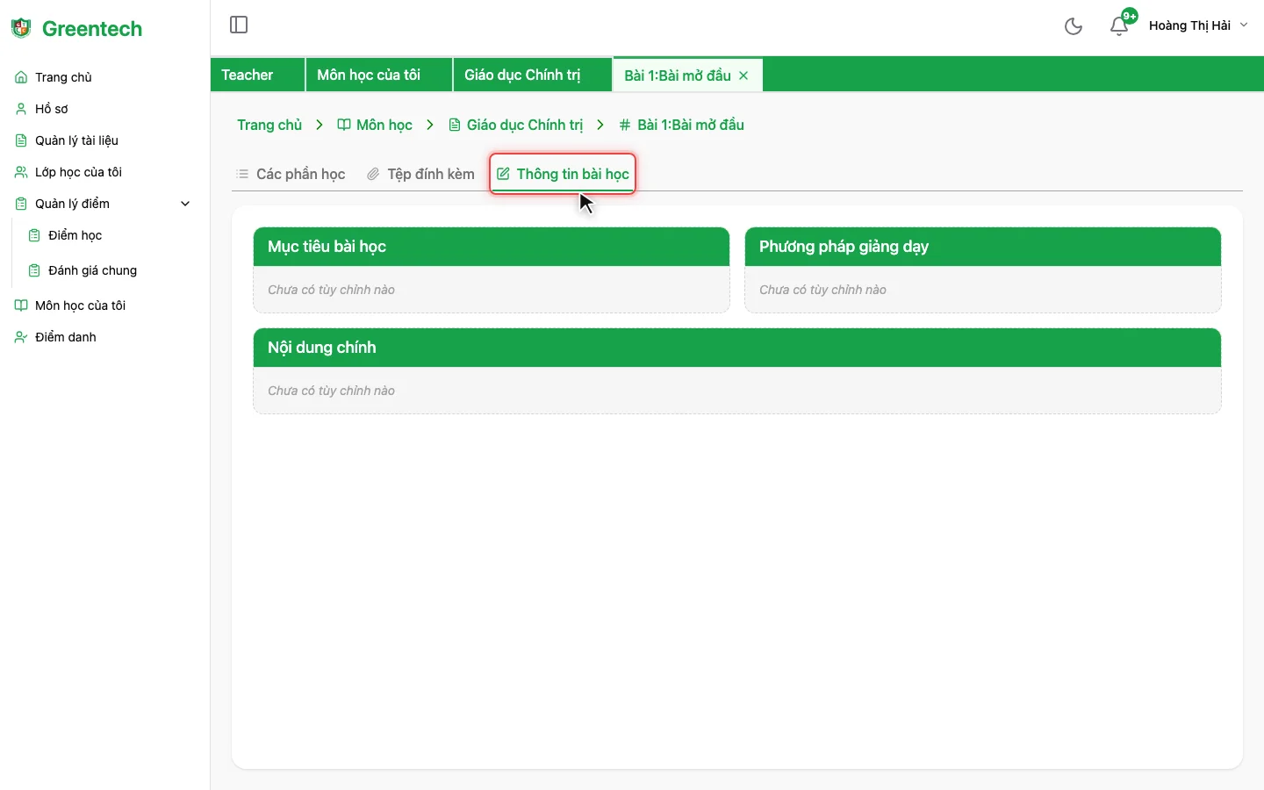Click empty text under Mục tiêu bài học
This screenshot has height=790, width=1264.
331,290
